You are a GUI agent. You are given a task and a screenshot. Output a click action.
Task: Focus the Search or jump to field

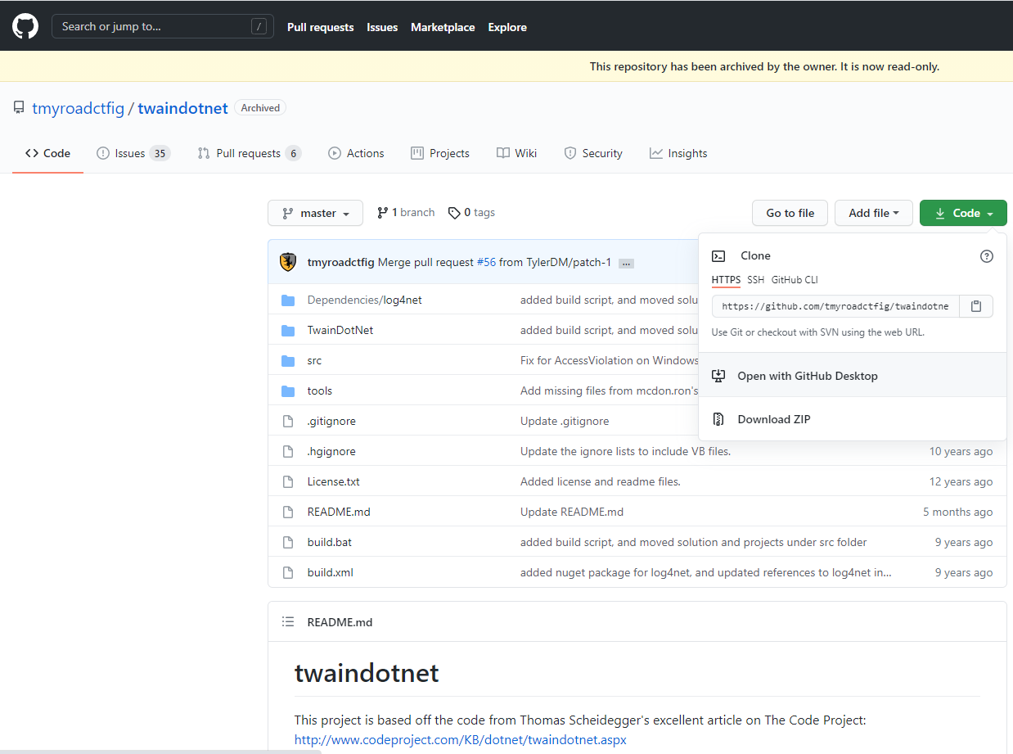pos(163,26)
